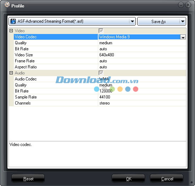Collapse the Video section tree

[11, 31]
